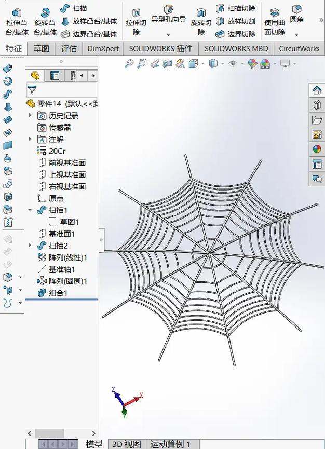Screen dimensions: 325x449
Task: Select 上视基准面 plane
Action: click(62, 174)
